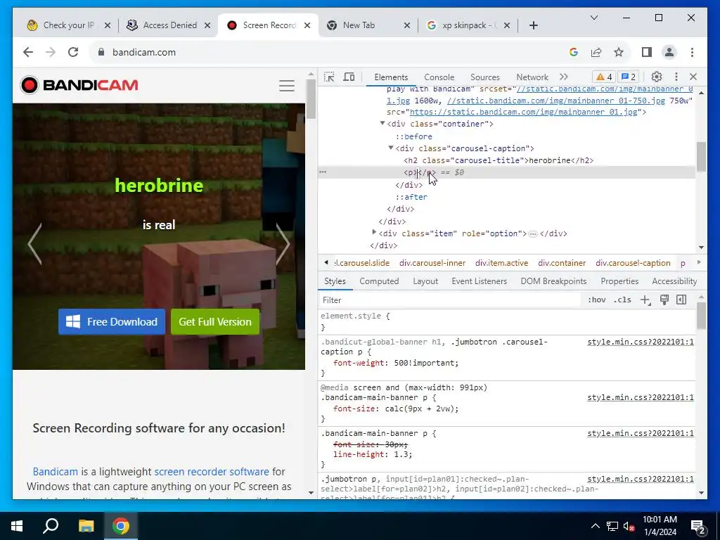Collapse the div class container node
Image resolution: width=720 pixels, height=540 pixels.
click(x=382, y=124)
